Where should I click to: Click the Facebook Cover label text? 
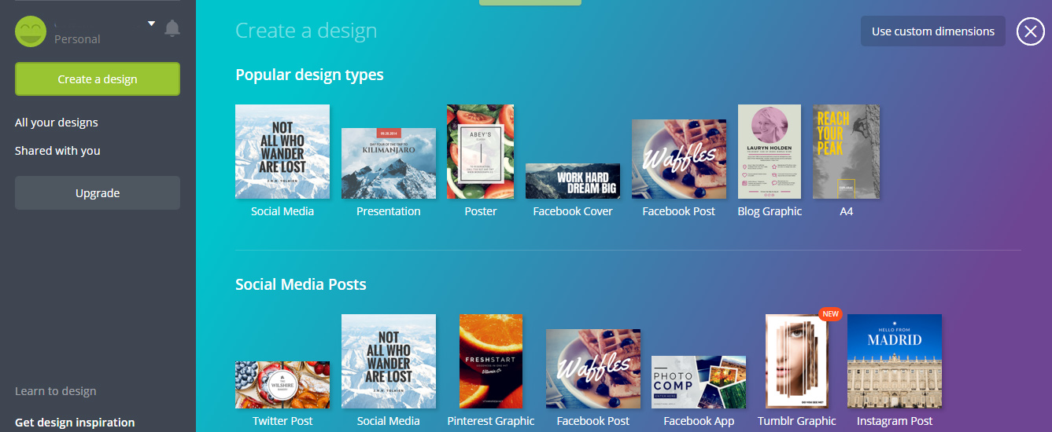click(x=573, y=211)
